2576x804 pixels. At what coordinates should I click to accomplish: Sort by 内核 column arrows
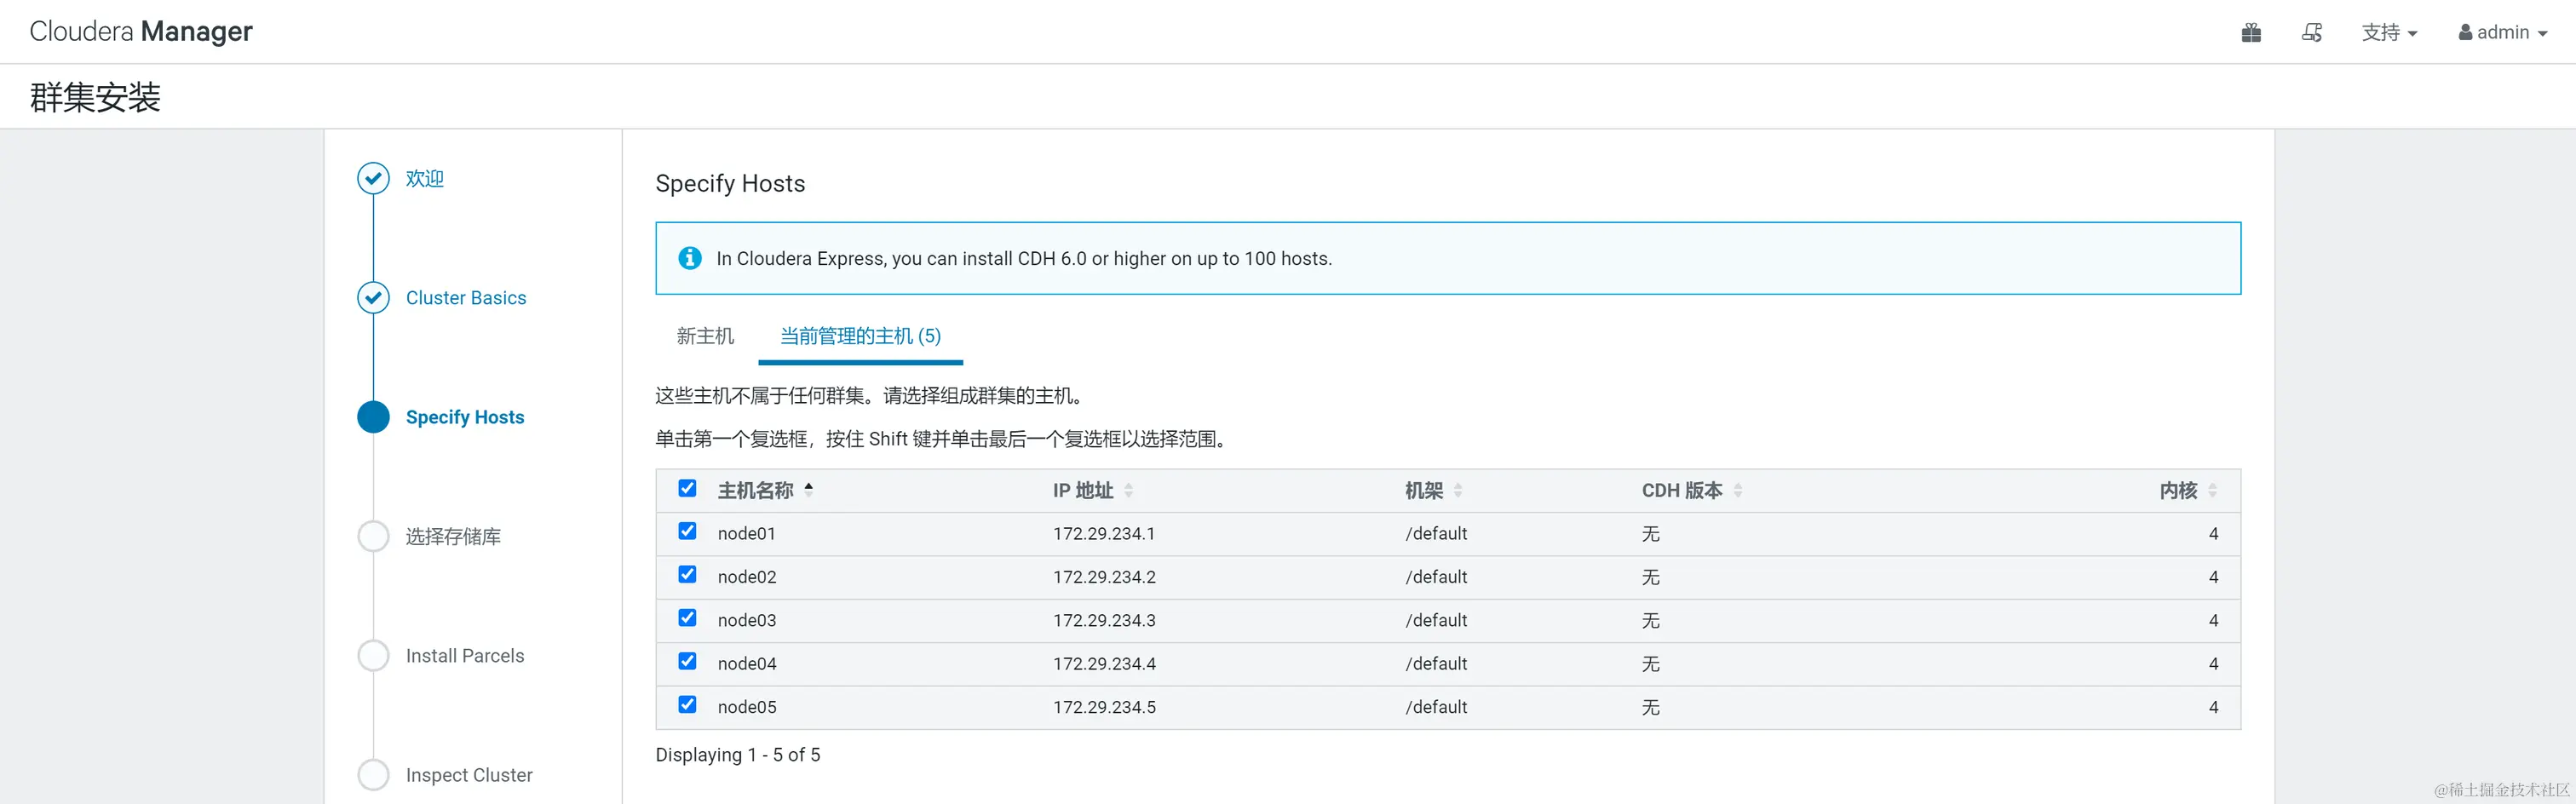pos(2212,490)
